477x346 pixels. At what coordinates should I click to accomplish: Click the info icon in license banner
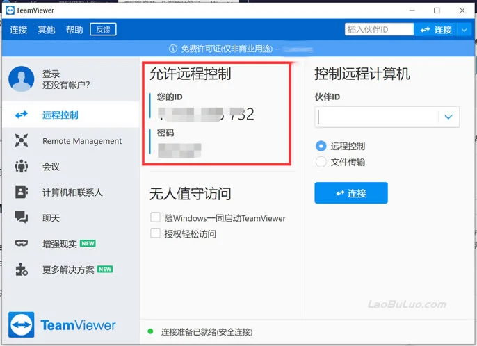(x=172, y=49)
